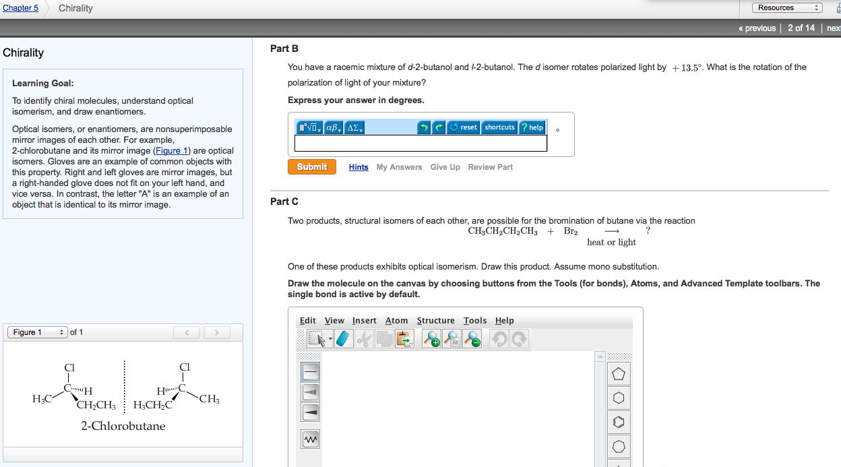Viewport: 841px width, 467px height.
Task: Select the eraser tool in the molecule editor
Action: tap(343, 338)
